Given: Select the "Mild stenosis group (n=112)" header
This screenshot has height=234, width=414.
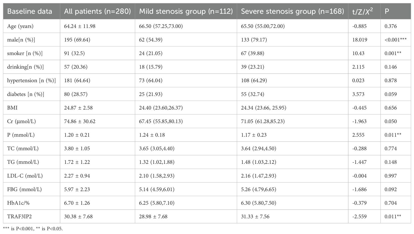Looking at the screenshot, I should click(x=186, y=11).
